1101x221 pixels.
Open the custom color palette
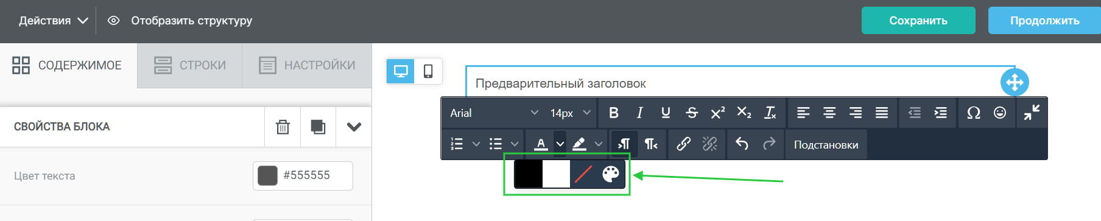coord(611,174)
